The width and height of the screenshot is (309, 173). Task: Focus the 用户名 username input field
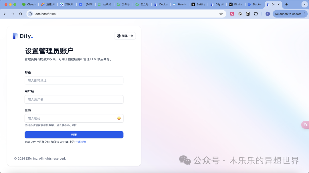pyautogui.click(x=74, y=99)
